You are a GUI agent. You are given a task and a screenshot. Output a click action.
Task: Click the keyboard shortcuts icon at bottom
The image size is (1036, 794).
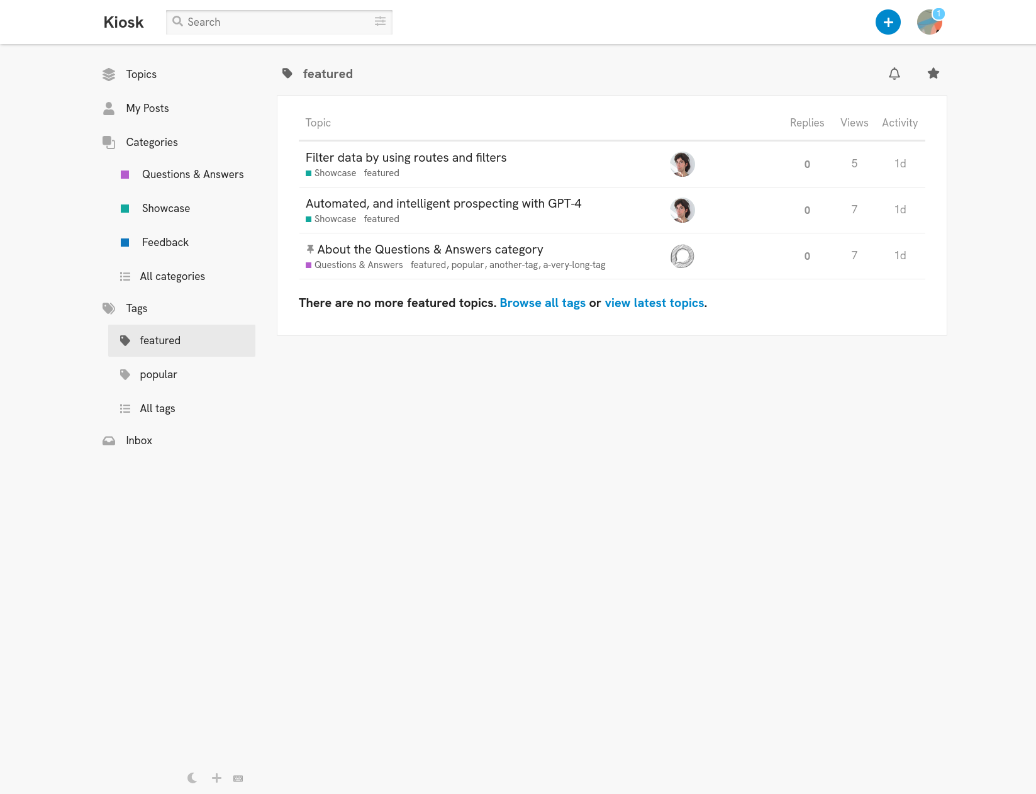coord(238,778)
